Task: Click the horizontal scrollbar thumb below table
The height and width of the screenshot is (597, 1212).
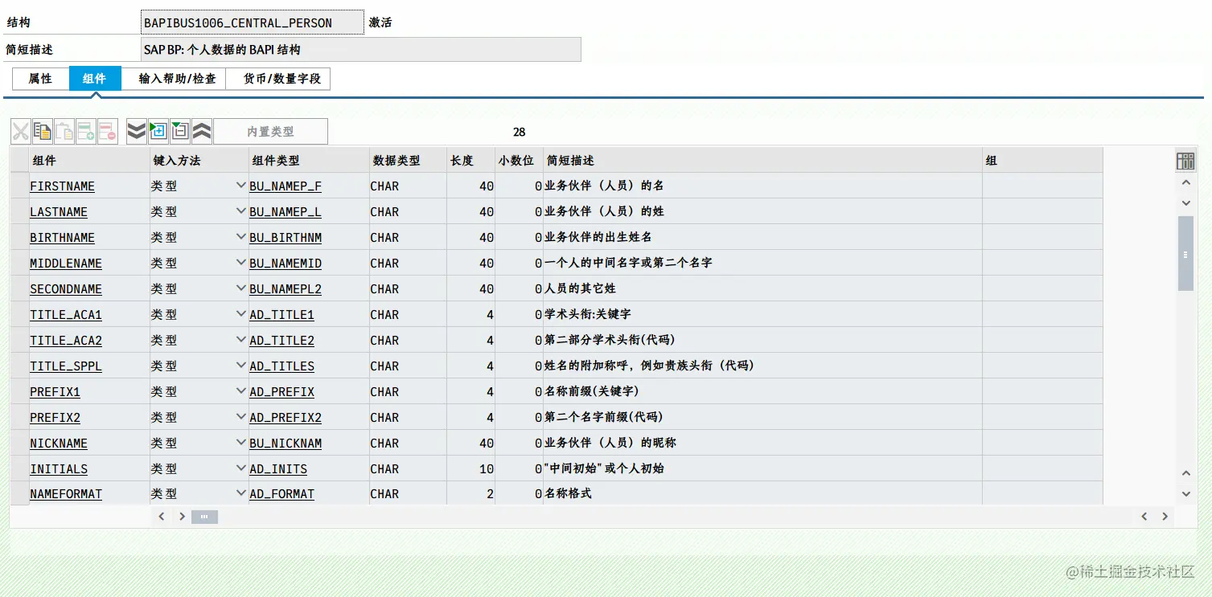Action: tap(204, 517)
